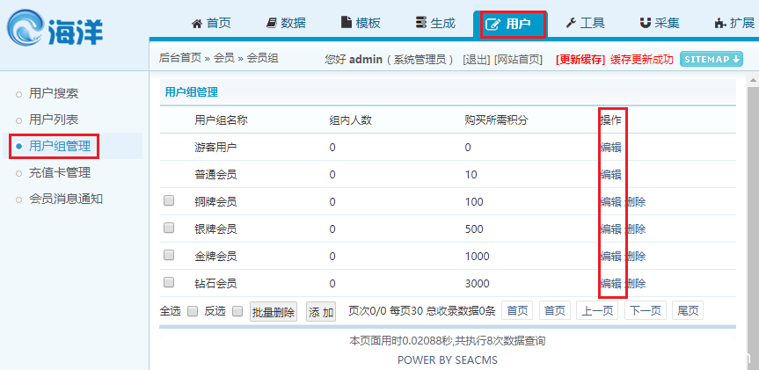Click the template icon beside 模板
Viewport: 759px width, 370px height.
point(347,24)
